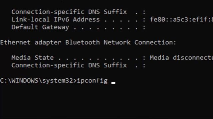Image resolution: width=213 pixels, height=119 pixels.
Task: Click the Default Gateway label
Action: point(40,27)
